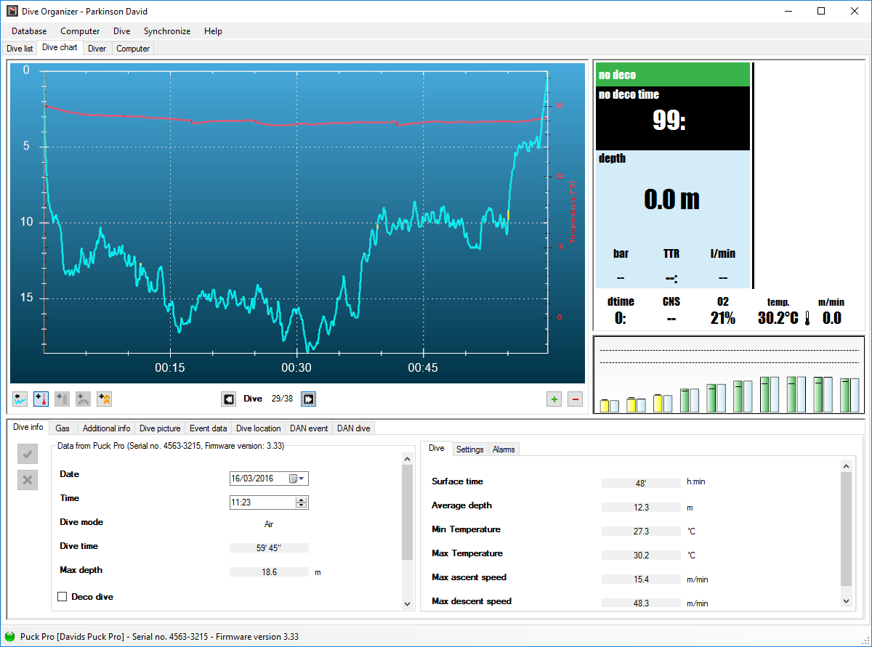Select the Dive info tab
The image size is (872, 647).
[28, 428]
